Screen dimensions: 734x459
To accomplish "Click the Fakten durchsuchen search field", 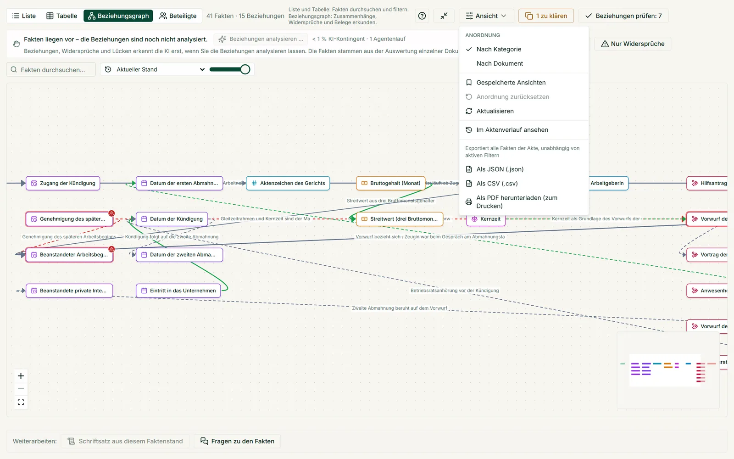I will [51, 69].
